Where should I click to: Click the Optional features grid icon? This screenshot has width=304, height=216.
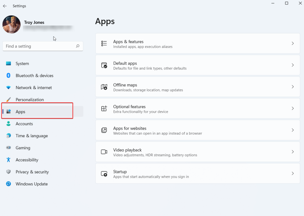pyautogui.click(x=104, y=108)
